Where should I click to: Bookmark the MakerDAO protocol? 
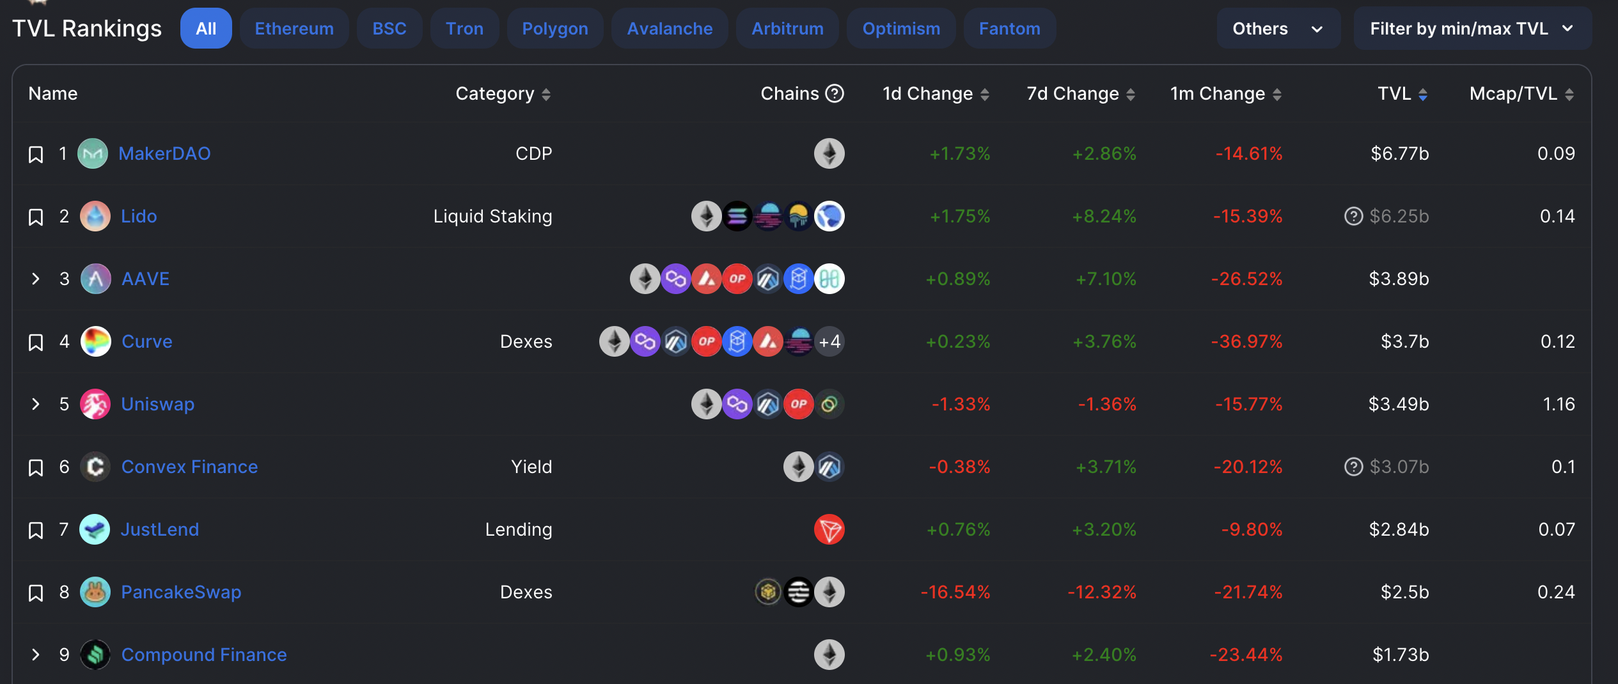click(x=36, y=154)
